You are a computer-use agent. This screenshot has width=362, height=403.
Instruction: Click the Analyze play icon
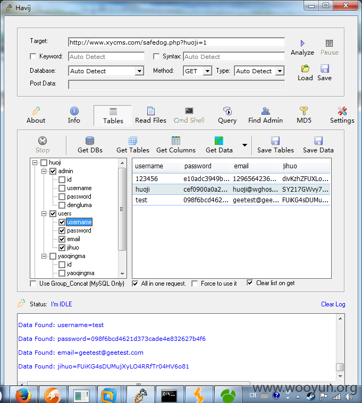302,43
